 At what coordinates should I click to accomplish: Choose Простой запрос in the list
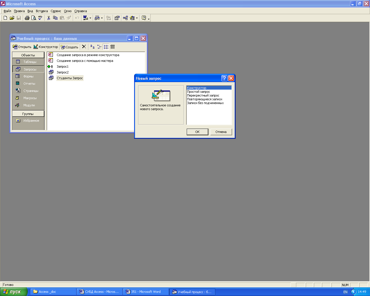[x=209, y=92]
